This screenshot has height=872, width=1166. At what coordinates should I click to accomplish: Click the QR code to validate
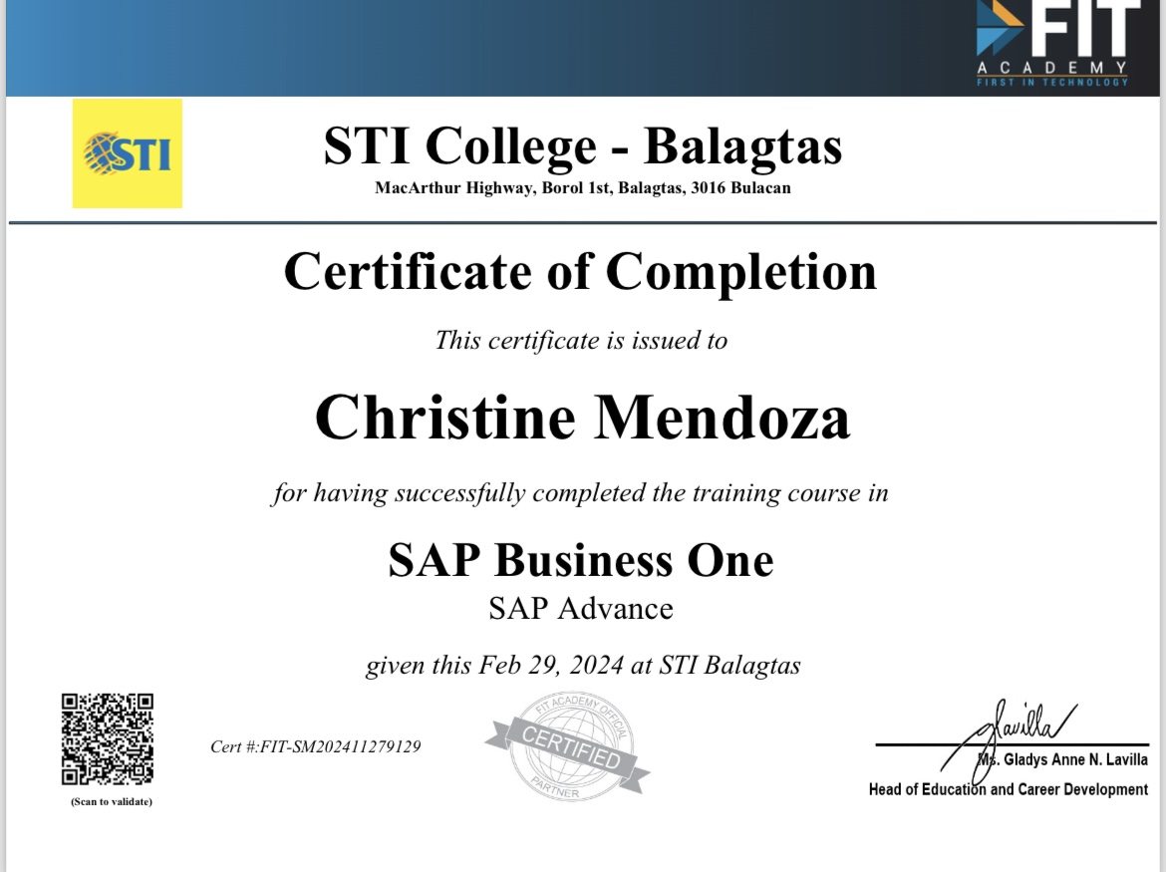(107, 738)
